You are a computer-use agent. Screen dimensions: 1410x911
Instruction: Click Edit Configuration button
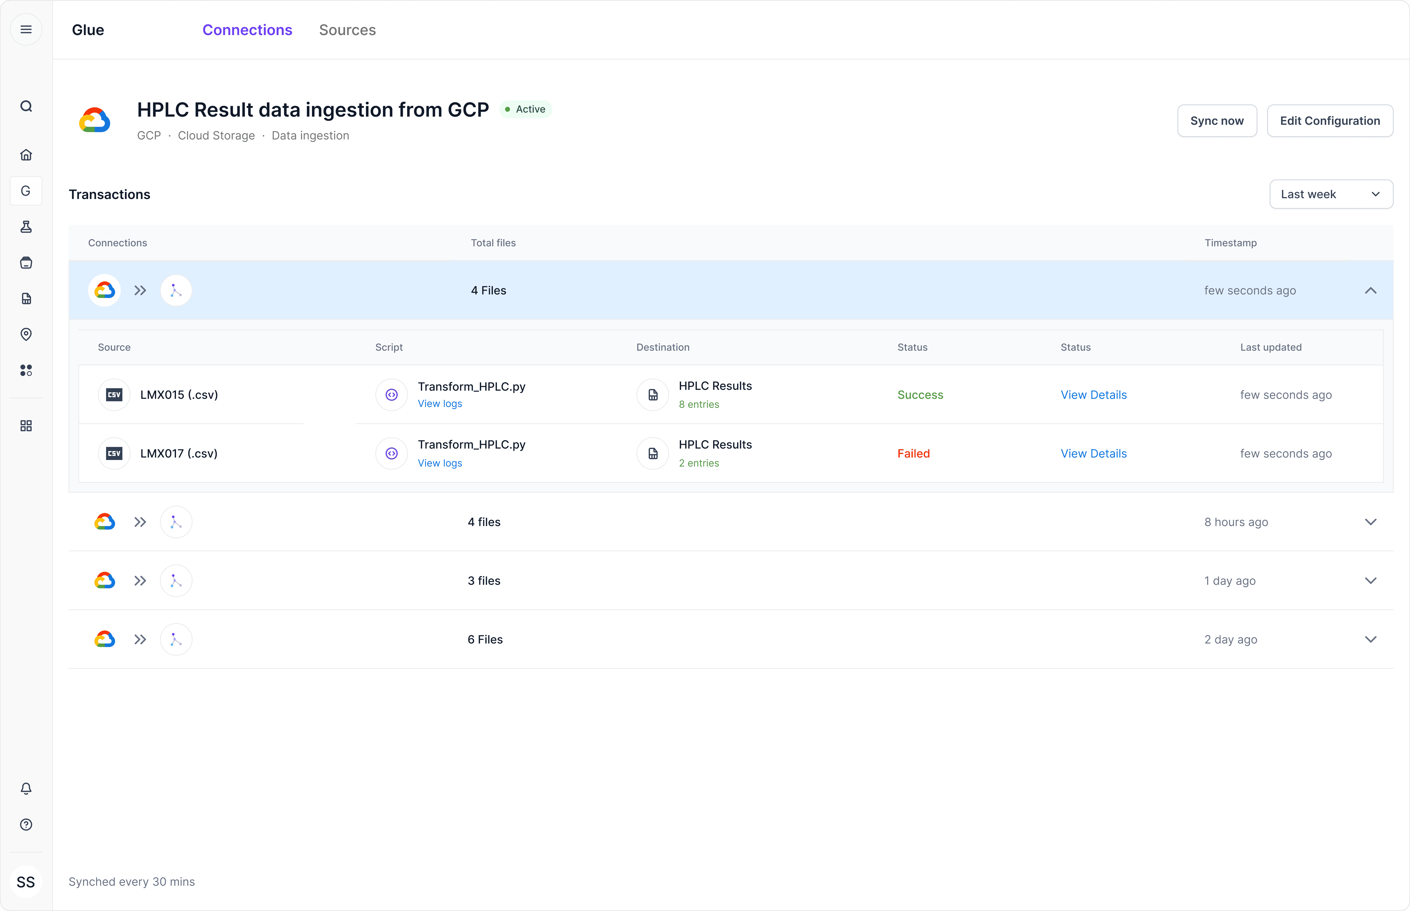click(x=1329, y=121)
